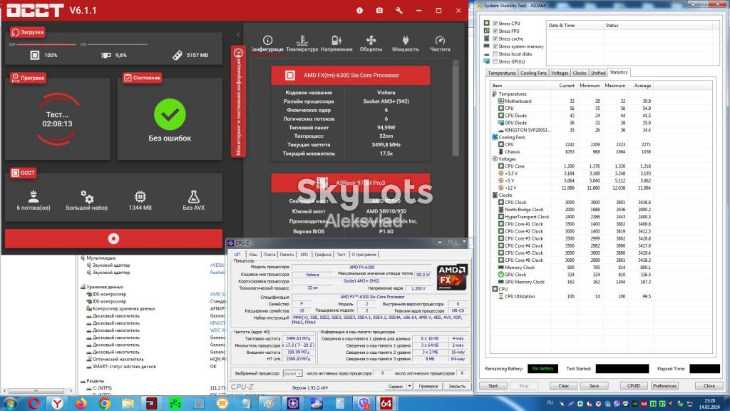
Task: Open the CPU-Z Память tab
Action: coord(287,255)
